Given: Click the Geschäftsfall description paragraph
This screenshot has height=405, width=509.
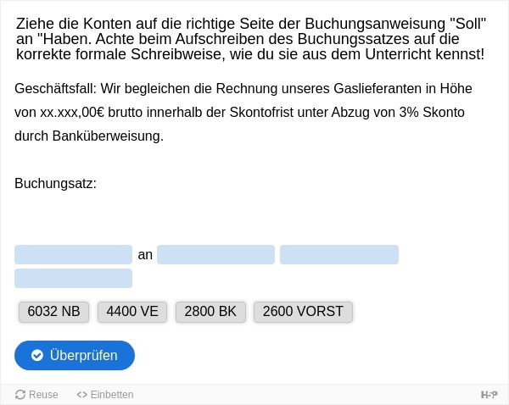Looking at the screenshot, I should pyautogui.click(x=243, y=112).
